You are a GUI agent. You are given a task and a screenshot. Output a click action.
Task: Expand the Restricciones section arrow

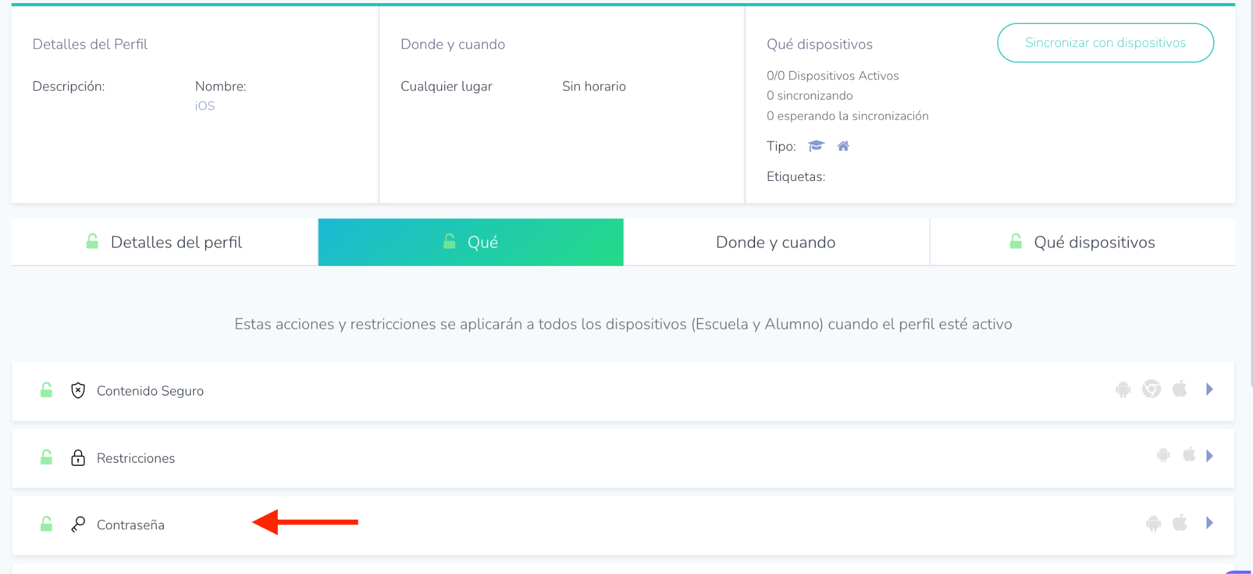pyautogui.click(x=1210, y=456)
